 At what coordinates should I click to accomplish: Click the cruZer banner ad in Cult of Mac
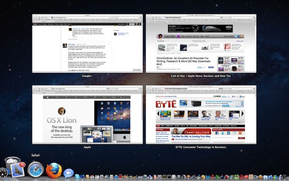coord(200,29)
